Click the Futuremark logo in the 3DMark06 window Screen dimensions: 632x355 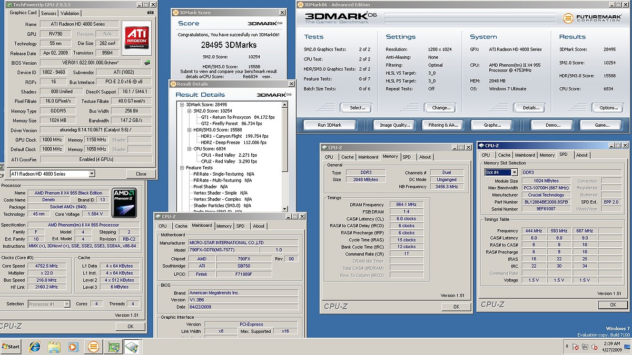click(592, 17)
